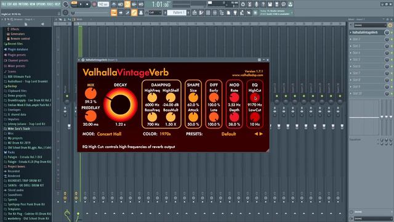394x222 pixels.
Task: Click the snap magnet icon
Action: (147, 12)
